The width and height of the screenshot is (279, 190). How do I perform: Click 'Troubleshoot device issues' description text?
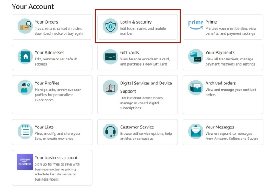coord(142,103)
